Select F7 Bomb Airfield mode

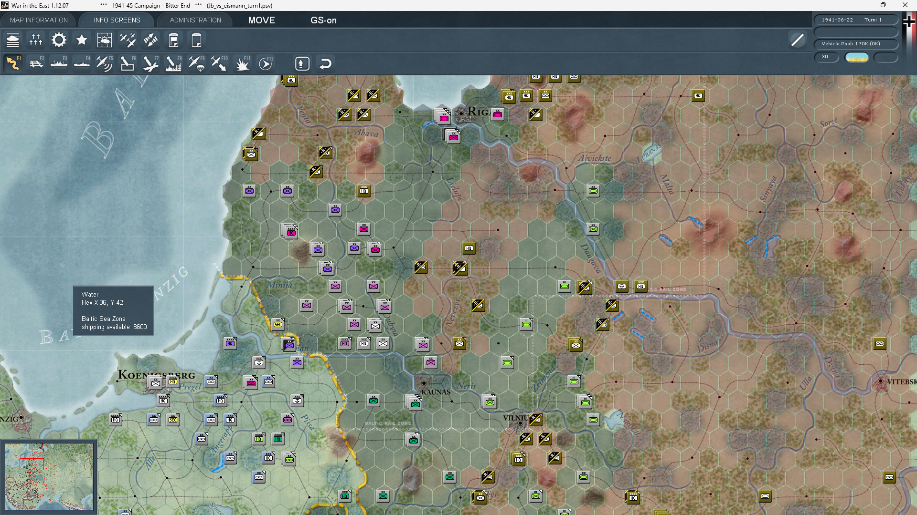coord(150,63)
